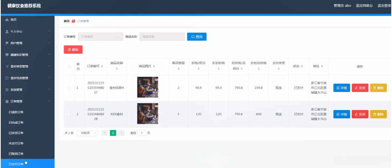392x168 pixels.
Task: Open 已发货订单 in the sidebar
Action: (16, 133)
